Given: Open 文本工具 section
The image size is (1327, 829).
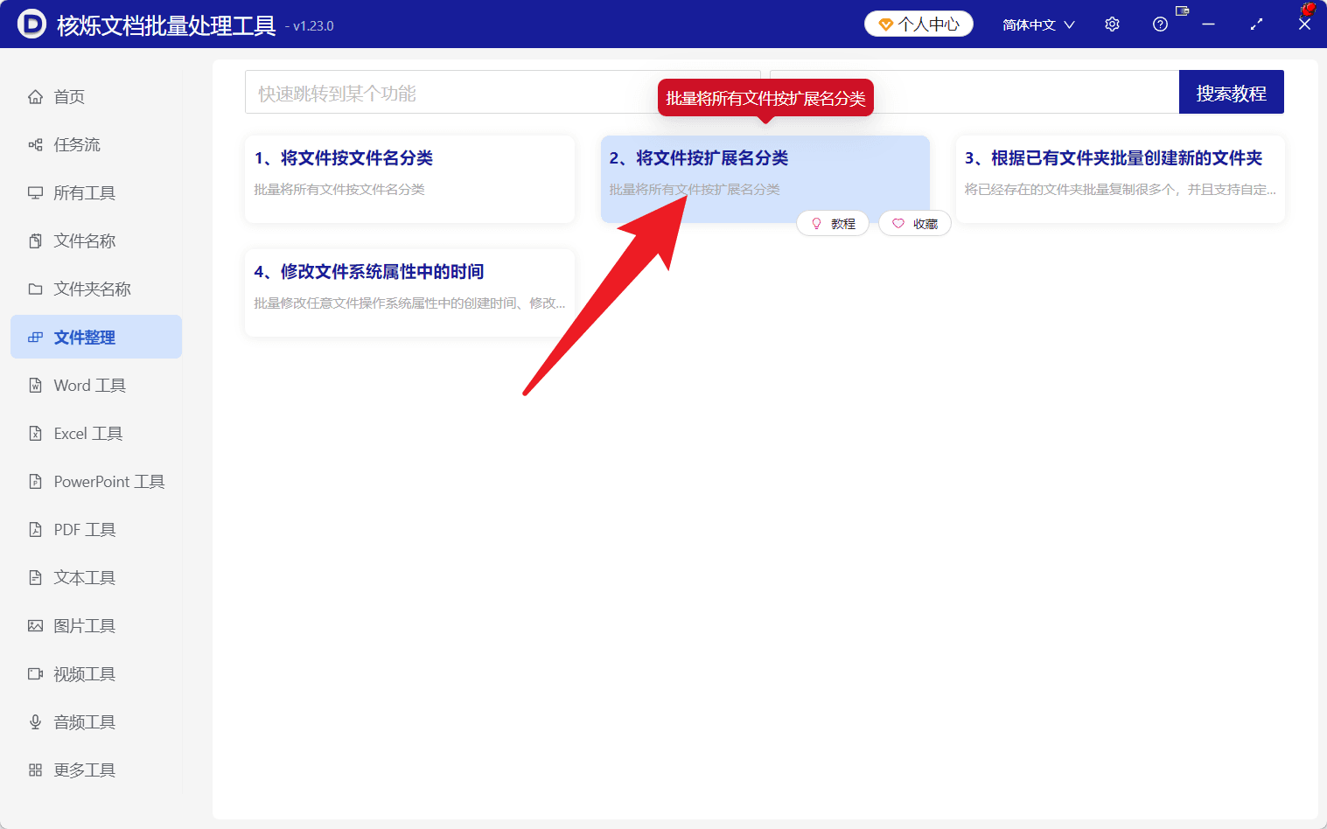Looking at the screenshot, I should point(96,578).
